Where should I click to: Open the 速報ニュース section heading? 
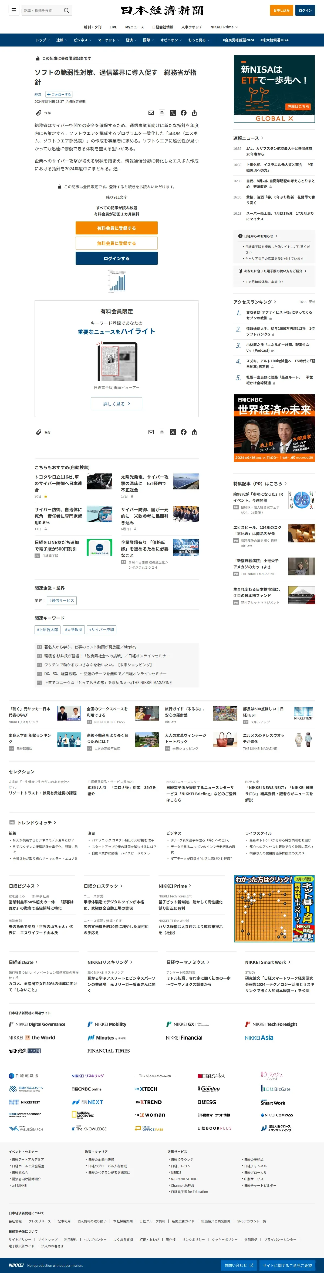248,138
